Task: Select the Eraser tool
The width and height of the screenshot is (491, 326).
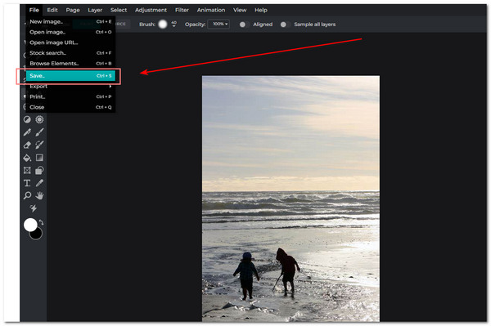Action: (27, 145)
